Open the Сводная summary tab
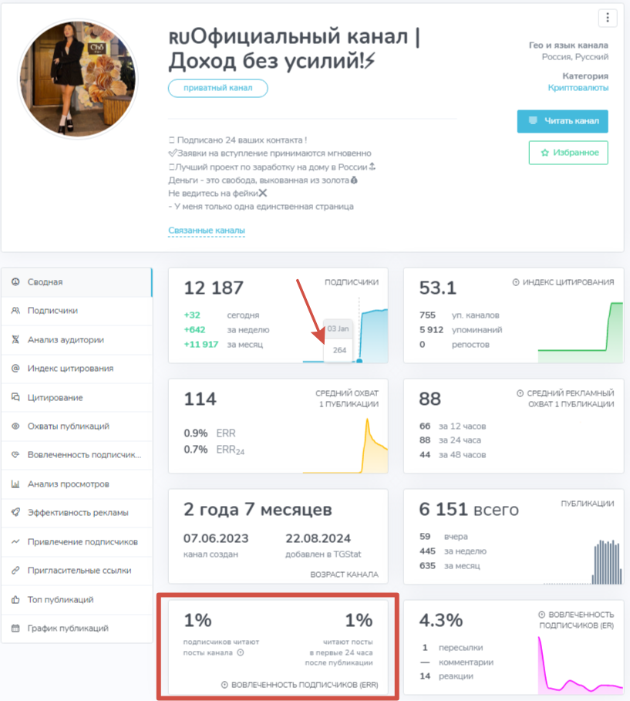The image size is (630, 701). [x=76, y=282]
